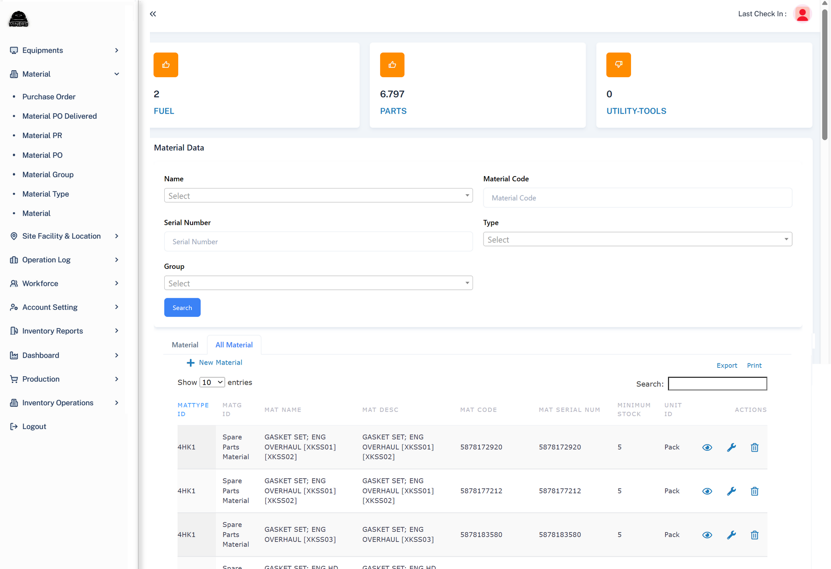Click the thumbs-up icon on the FUEL card
Screen dimensions: 831x569
(165, 65)
